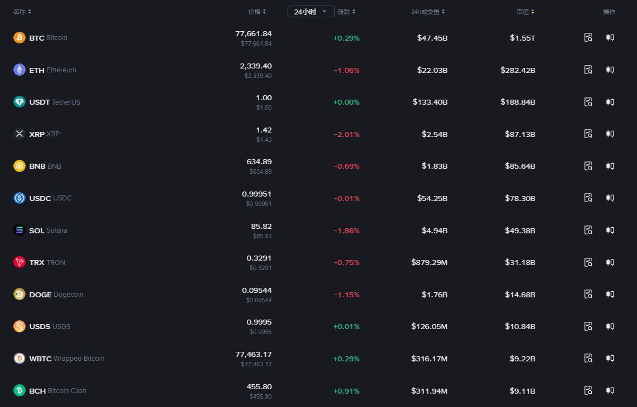Sort by 24h成交量 column header

[428, 12]
